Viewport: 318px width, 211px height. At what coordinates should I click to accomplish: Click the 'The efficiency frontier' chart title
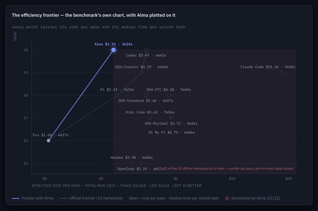94,15
